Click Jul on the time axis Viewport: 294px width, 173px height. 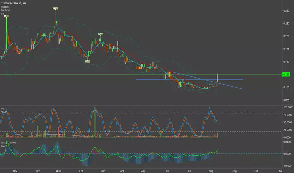[189, 171]
